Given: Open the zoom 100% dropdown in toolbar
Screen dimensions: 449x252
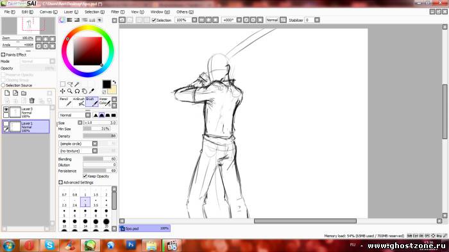Looking at the screenshot, I should tap(194, 20).
